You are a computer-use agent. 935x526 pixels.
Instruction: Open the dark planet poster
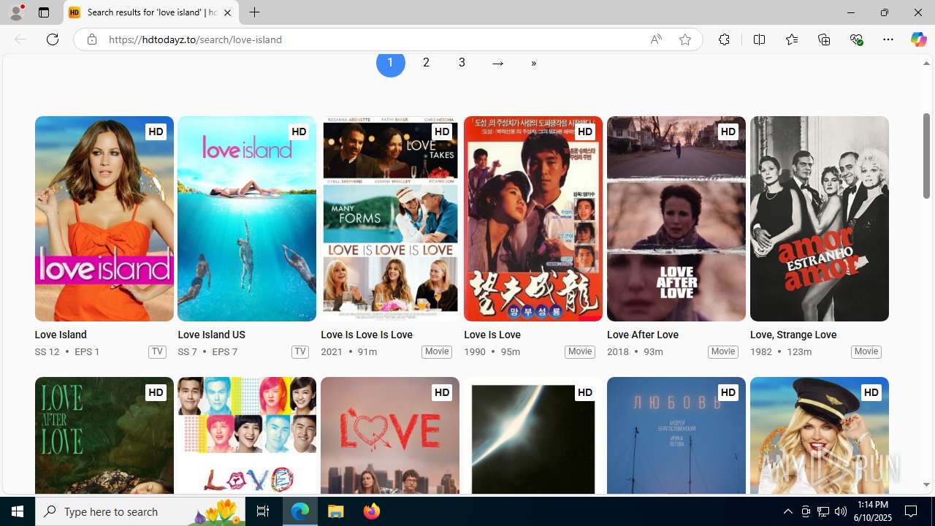[x=533, y=435]
